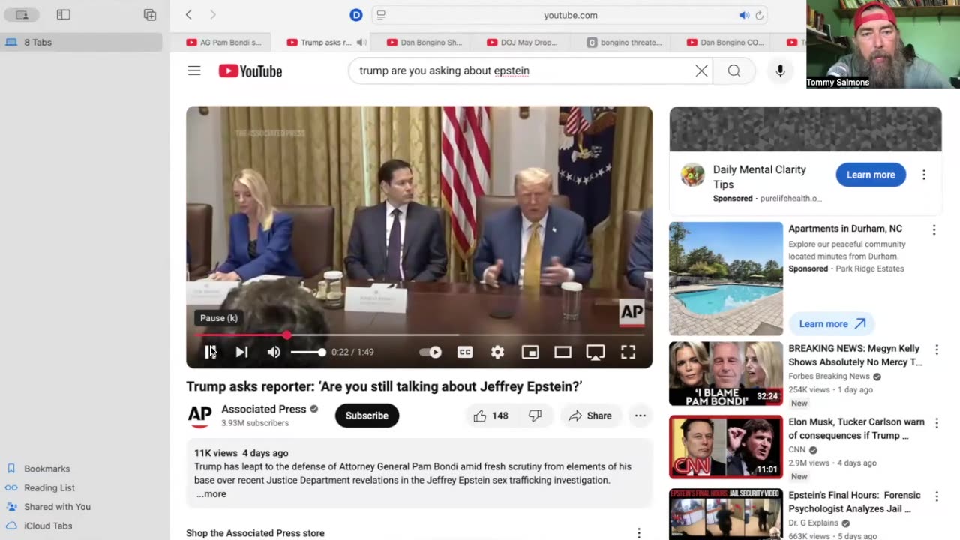Open options for Daily Mental Clarity ad
The width and height of the screenshot is (960, 540).
coord(923,175)
